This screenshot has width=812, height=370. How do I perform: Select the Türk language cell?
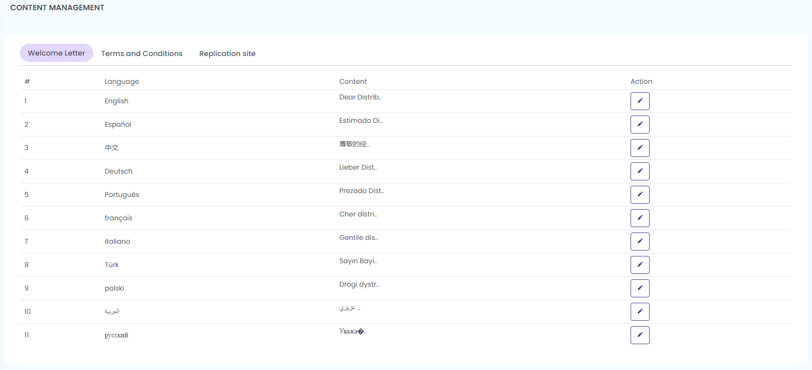[112, 265]
